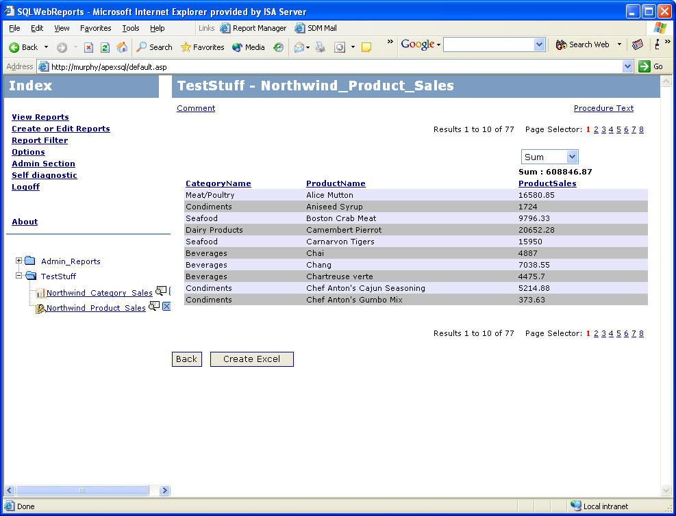
Task: Sort by ProductSales column header
Action: coord(547,183)
